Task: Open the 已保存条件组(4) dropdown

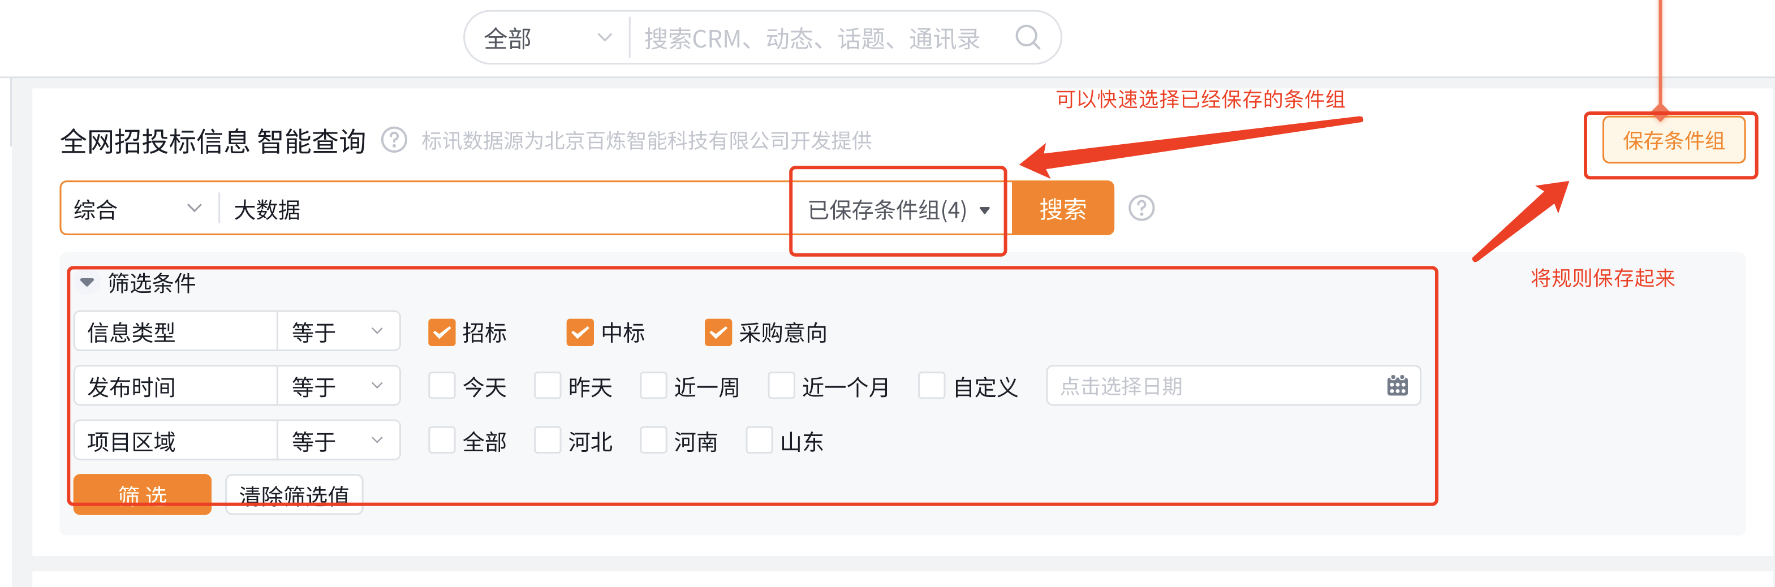Action: tap(898, 210)
